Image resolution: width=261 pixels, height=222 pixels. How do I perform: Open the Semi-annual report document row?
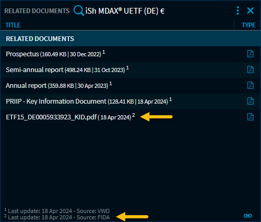click(130, 70)
